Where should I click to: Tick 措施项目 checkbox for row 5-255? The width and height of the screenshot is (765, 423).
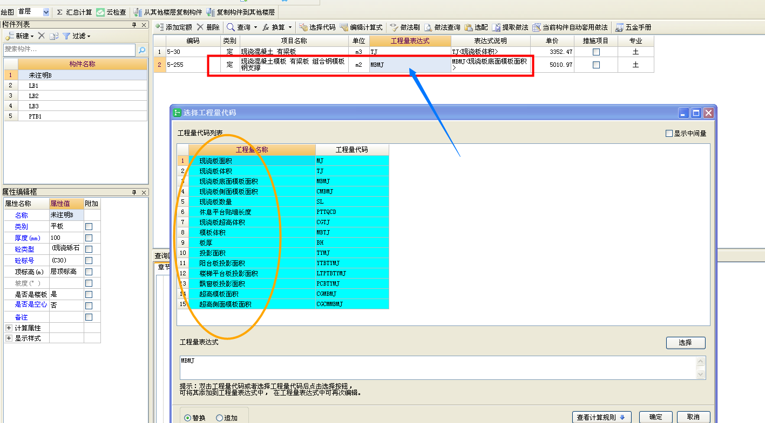click(x=596, y=65)
